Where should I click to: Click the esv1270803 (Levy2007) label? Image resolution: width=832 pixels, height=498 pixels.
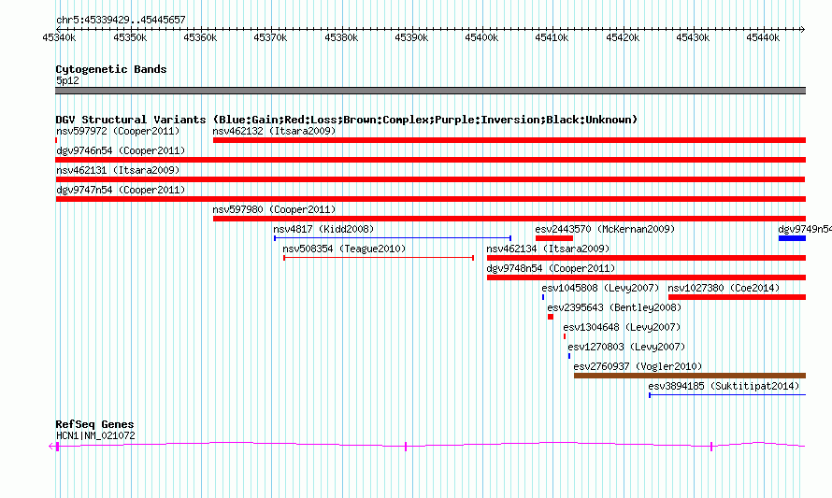[x=626, y=347]
